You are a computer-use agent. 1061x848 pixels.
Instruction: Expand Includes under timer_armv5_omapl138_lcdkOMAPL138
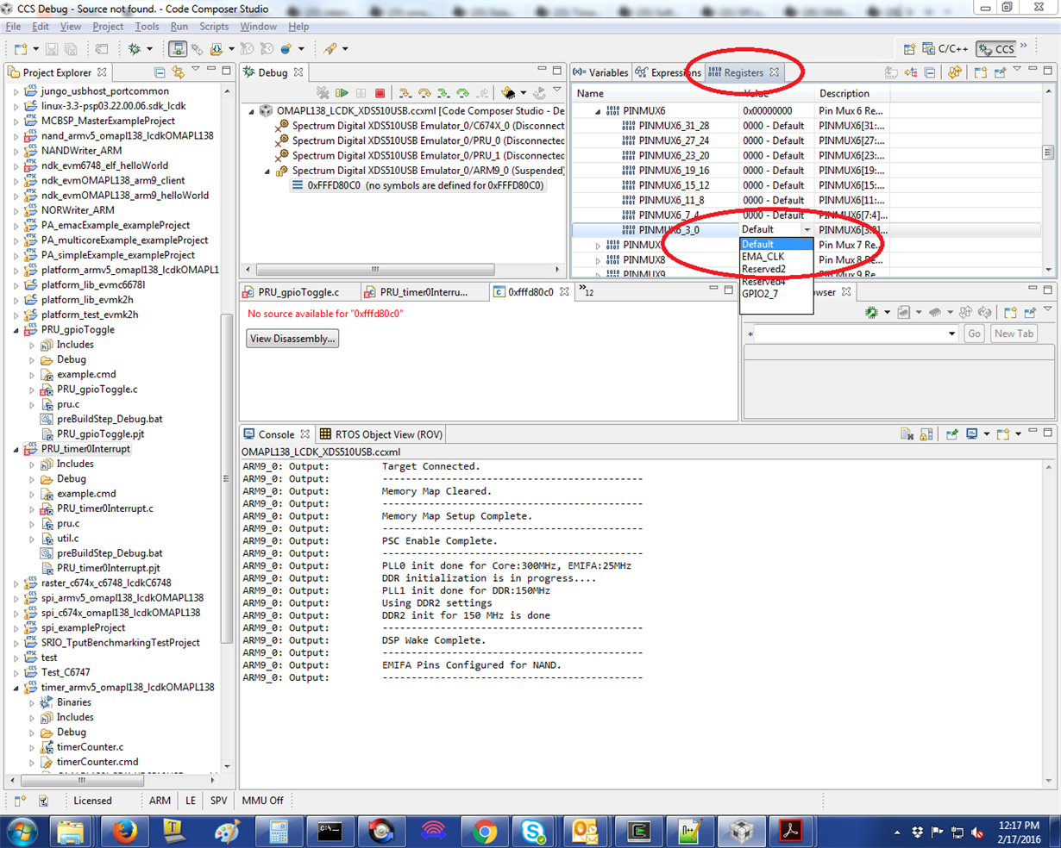pyautogui.click(x=33, y=718)
